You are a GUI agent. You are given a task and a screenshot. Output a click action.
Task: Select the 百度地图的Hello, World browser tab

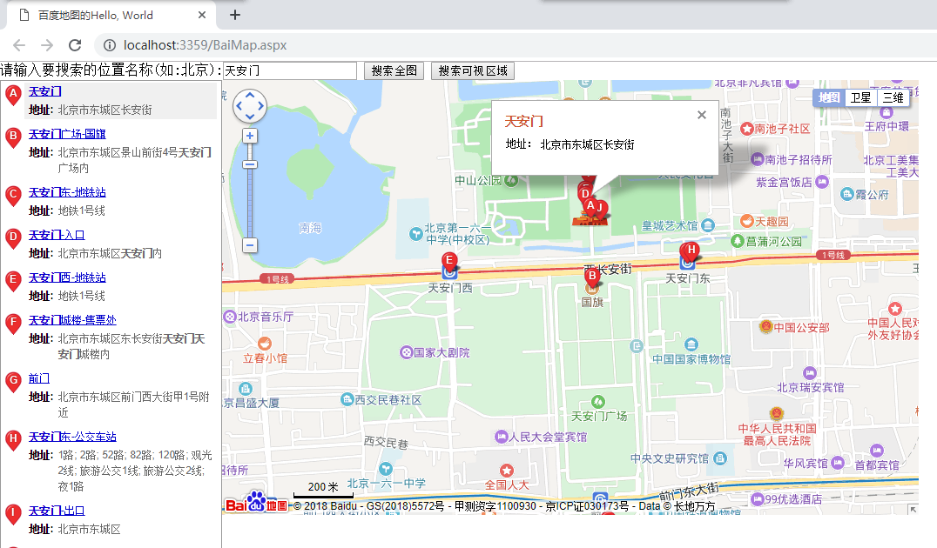pyautogui.click(x=112, y=15)
